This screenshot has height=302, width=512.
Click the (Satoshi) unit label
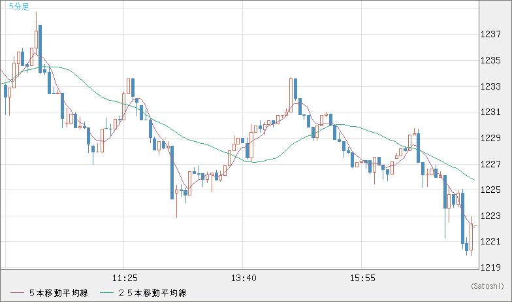(487, 286)
